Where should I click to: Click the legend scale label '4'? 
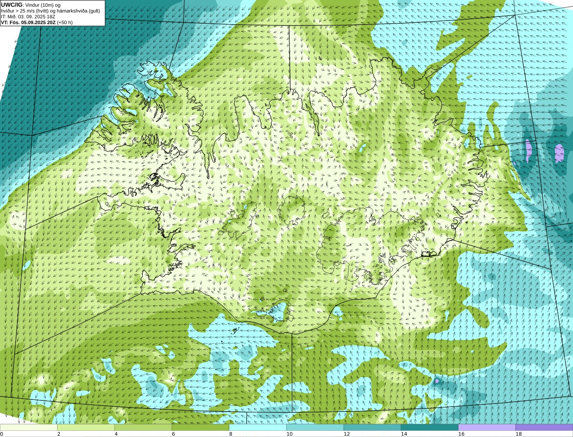click(x=116, y=434)
